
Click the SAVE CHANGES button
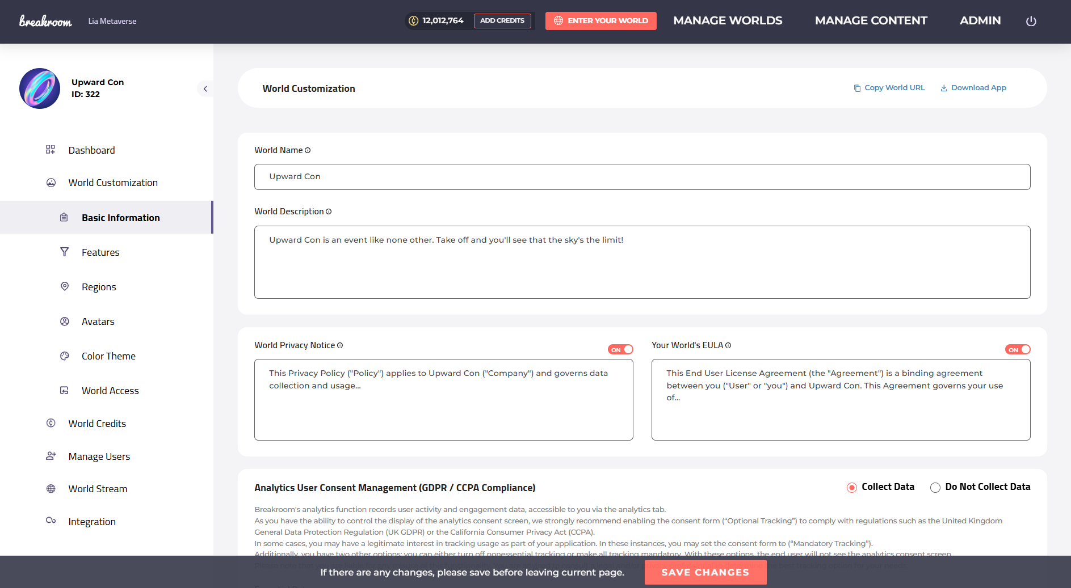click(705, 572)
